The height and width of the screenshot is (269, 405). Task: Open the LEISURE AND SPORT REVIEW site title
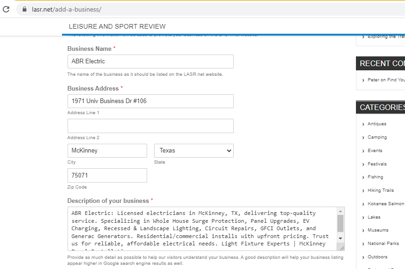(x=117, y=26)
